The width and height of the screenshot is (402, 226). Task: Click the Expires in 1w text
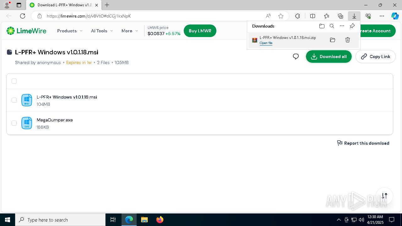(x=79, y=62)
